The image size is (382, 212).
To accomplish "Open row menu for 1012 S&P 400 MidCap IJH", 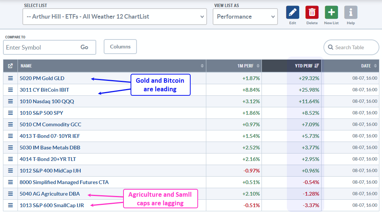I will point(10,171).
